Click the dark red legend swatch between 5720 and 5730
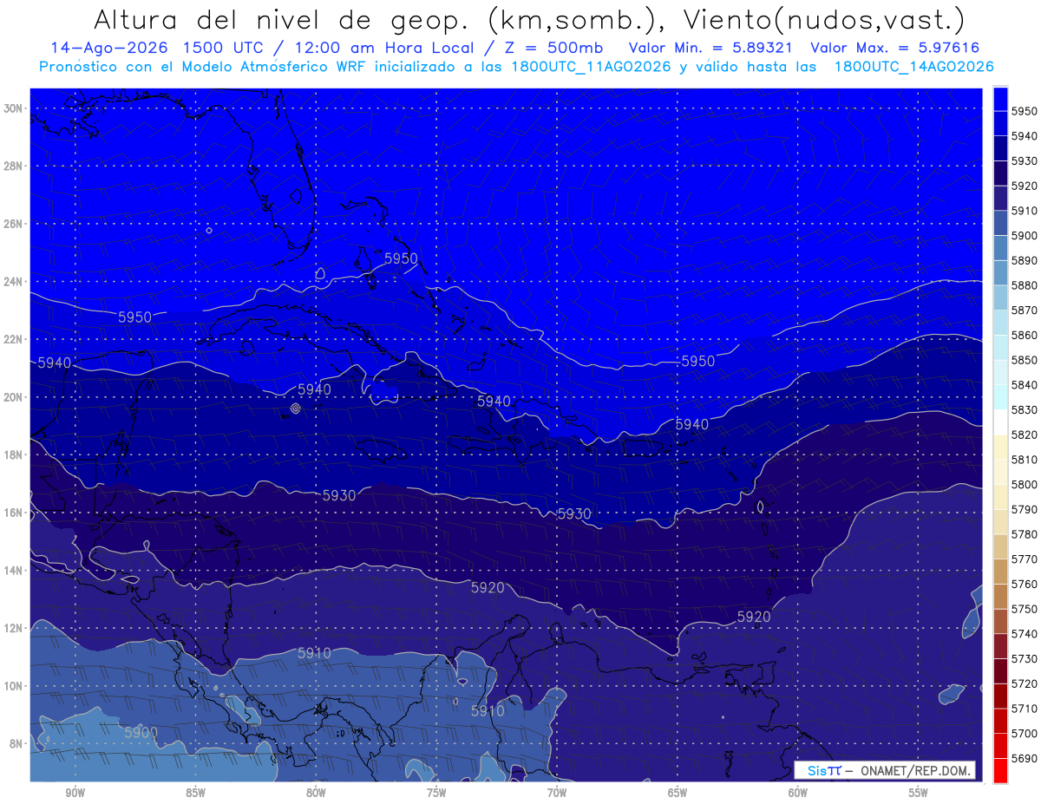 tap(1000, 670)
